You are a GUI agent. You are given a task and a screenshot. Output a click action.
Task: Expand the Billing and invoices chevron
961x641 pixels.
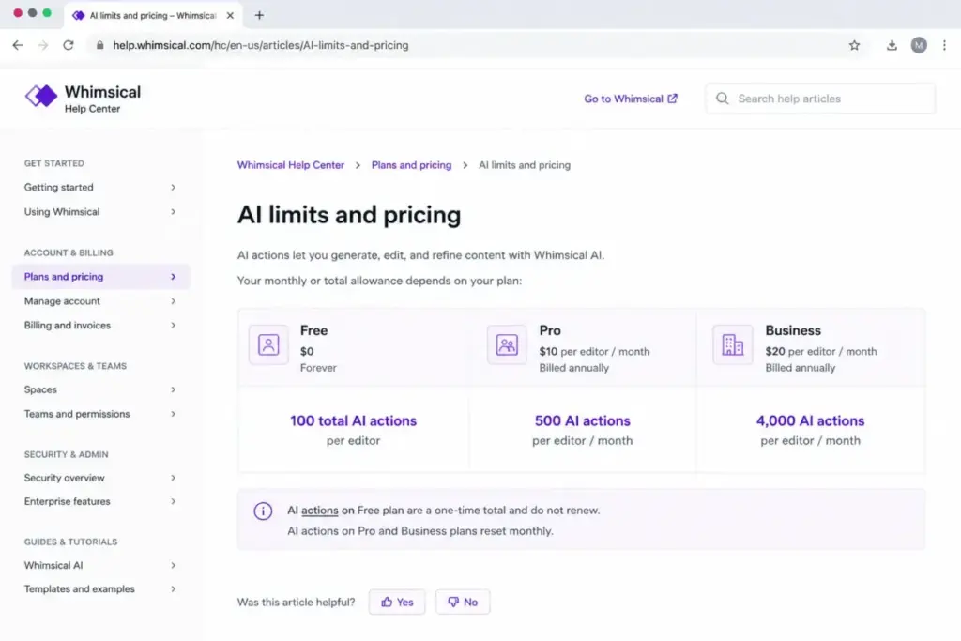(174, 326)
